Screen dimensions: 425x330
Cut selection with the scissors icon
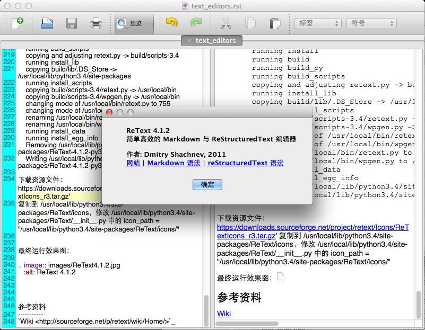(226, 23)
